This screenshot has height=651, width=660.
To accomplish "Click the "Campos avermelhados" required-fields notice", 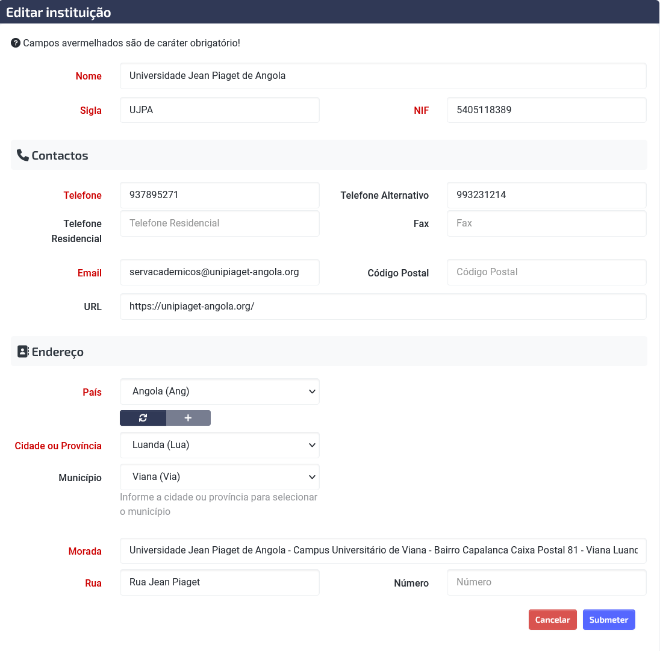I will point(132,43).
